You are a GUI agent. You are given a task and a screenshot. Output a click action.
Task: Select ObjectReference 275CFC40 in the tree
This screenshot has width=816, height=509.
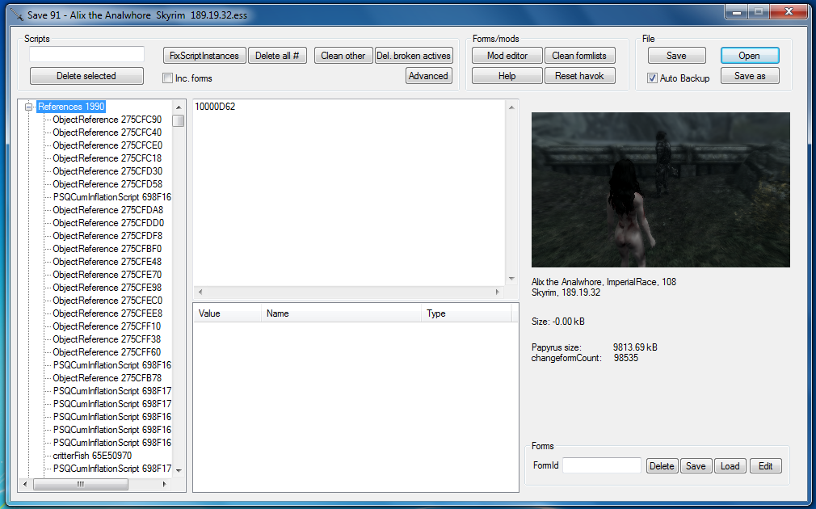107,133
